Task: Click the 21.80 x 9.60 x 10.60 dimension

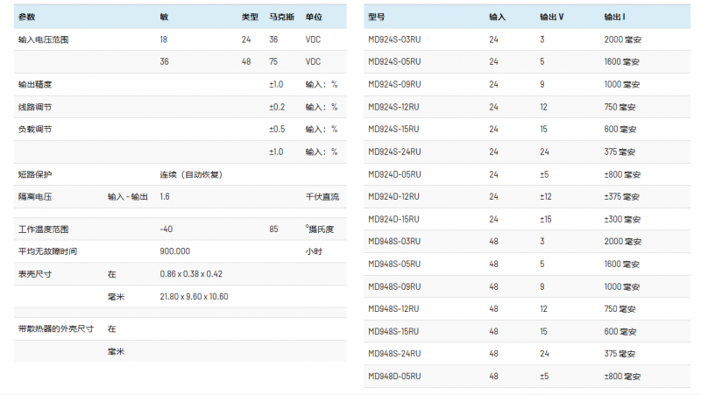Action: pos(194,297)
